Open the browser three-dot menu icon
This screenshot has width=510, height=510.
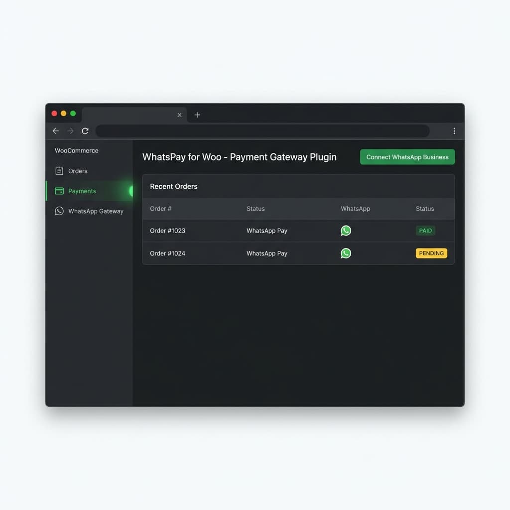(454, 131)
